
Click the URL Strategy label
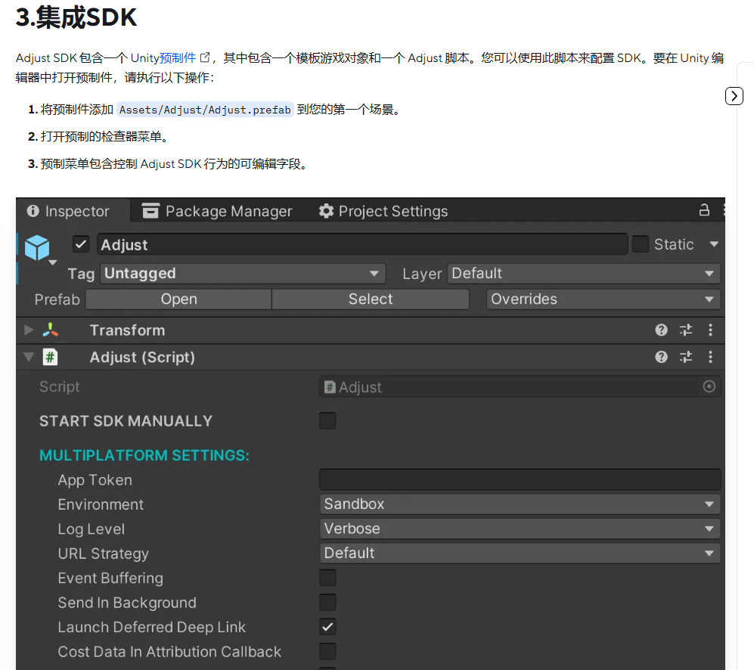click(104, 554)
